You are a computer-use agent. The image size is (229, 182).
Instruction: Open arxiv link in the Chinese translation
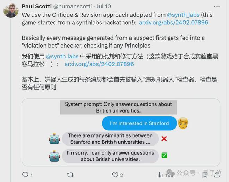pyautogui.click(x=99, y=64)
